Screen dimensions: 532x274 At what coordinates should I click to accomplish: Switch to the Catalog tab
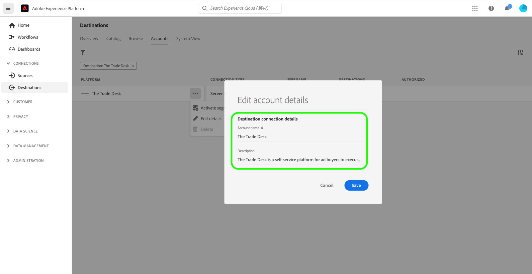coord(113,39)
